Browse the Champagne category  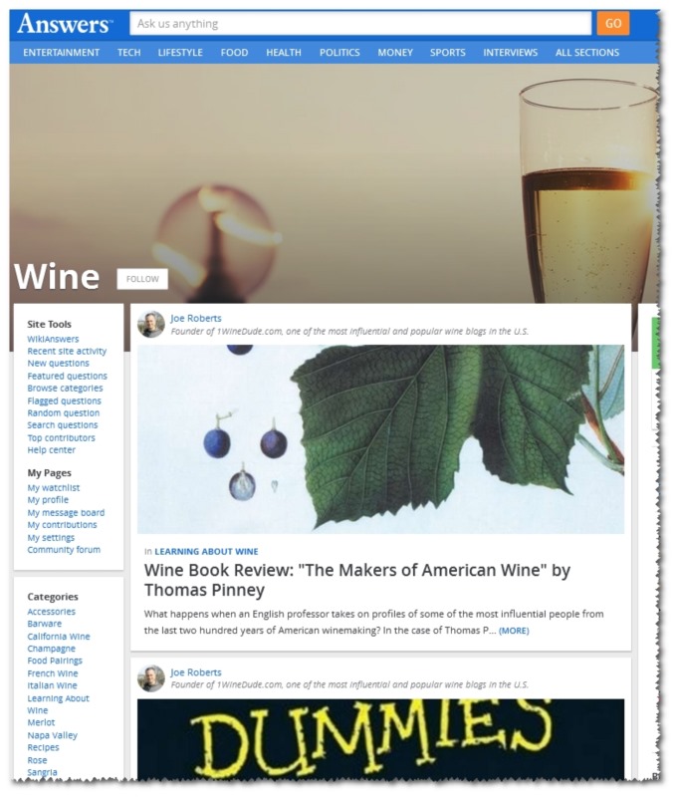click(x=52, y=649)
